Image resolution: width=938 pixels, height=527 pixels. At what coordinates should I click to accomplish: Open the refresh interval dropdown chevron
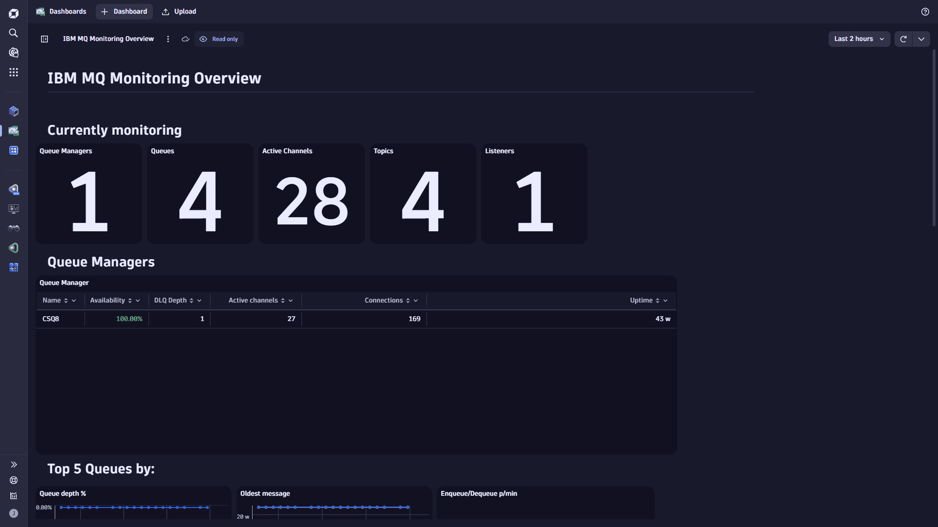click(x=921, y=39)
